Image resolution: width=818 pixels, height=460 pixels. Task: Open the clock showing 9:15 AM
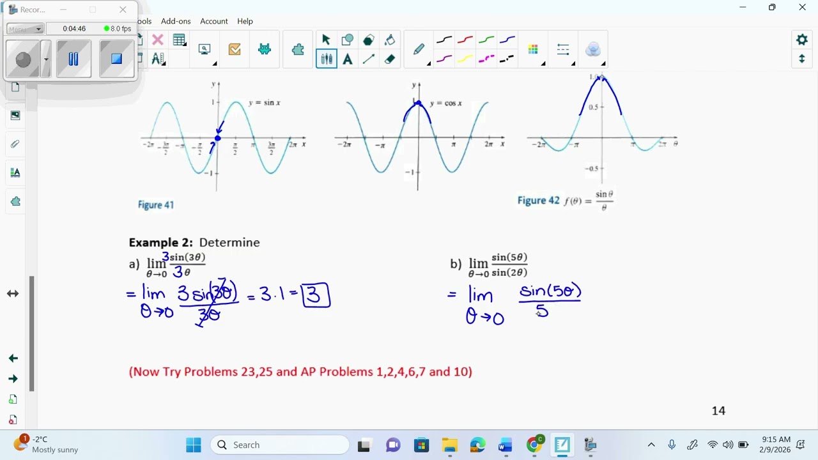click(x=776, y=445)
